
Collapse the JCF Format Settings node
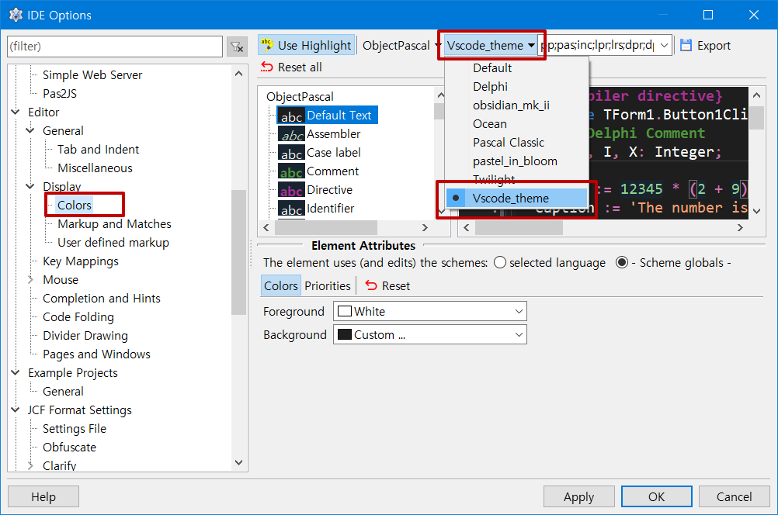click(16, 410)
